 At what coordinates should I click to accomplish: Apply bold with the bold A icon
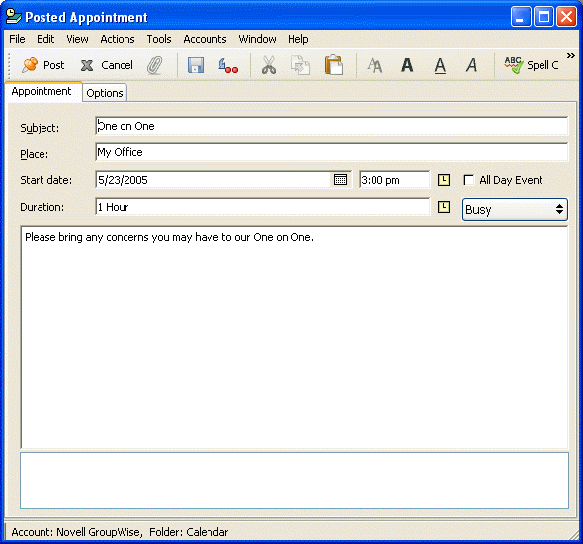pos(407,65)
